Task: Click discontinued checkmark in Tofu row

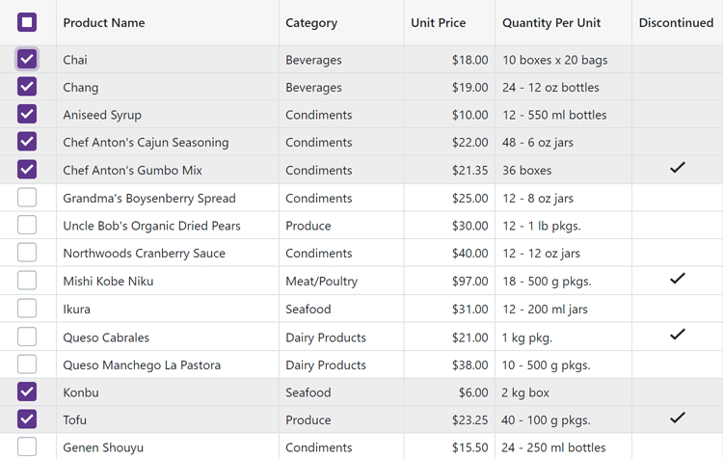Action: (x=677, y=418)
